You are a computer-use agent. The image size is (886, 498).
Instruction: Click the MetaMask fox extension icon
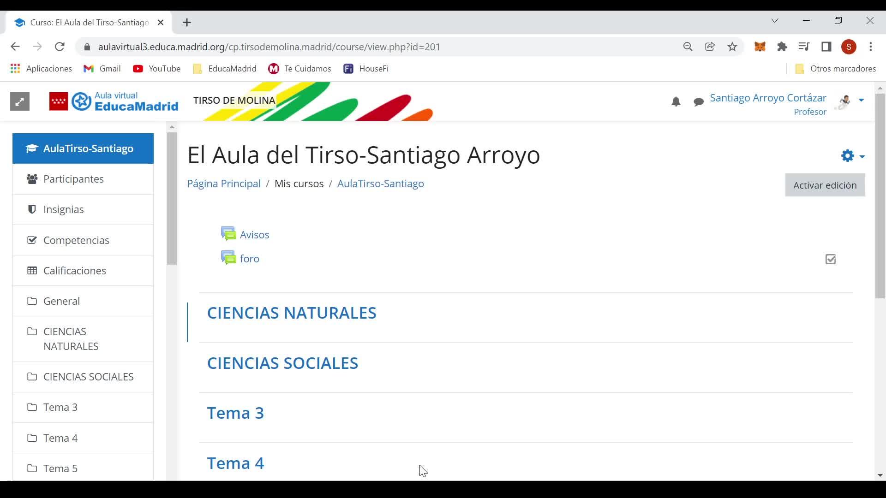click(x=760, y=47)
